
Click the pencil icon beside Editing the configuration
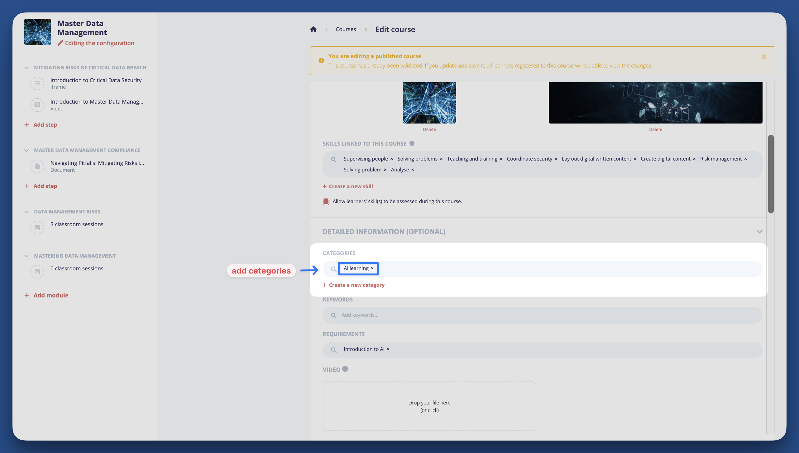60,43
